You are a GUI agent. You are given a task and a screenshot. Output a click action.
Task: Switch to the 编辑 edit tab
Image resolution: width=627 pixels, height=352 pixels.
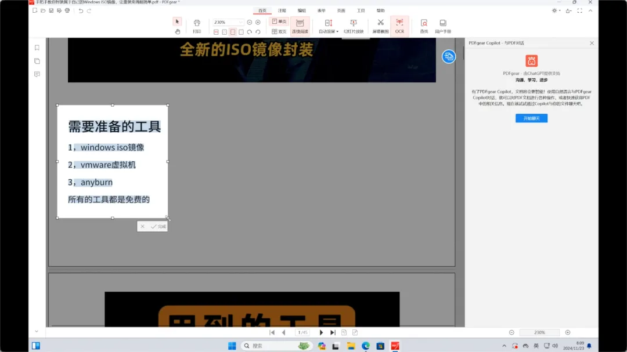tap(301, 11)
